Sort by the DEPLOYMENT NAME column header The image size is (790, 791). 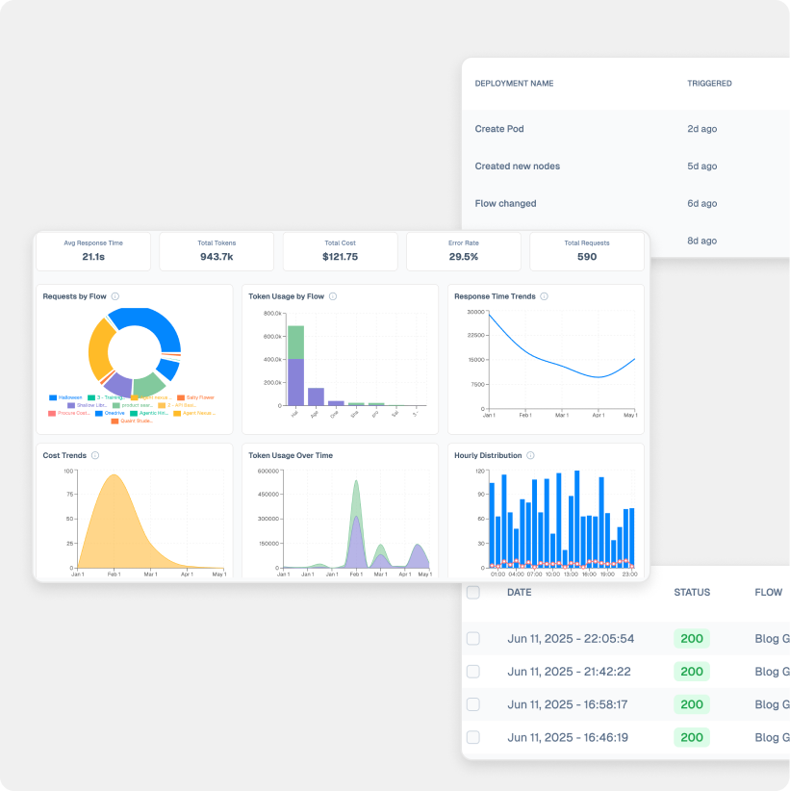514,83
